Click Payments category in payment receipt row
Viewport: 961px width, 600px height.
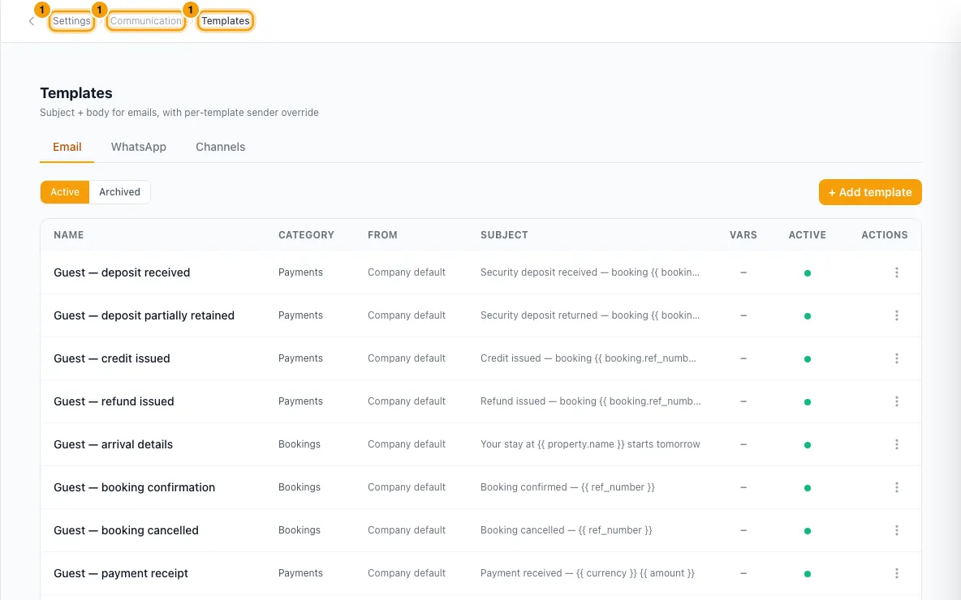pyautogui.click(x=300, y=573)
